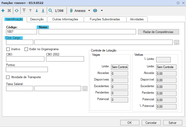186x127 pixels.
Task: Toggle the Inativo checkbox
Action: coord(8,49)
